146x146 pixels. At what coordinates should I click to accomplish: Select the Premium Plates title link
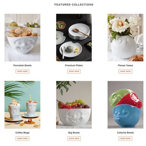click(x=74, y=66)
